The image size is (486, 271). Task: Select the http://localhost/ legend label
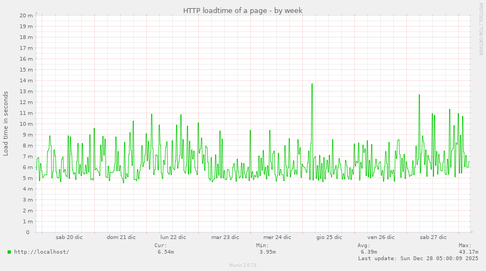coord(42,252)
